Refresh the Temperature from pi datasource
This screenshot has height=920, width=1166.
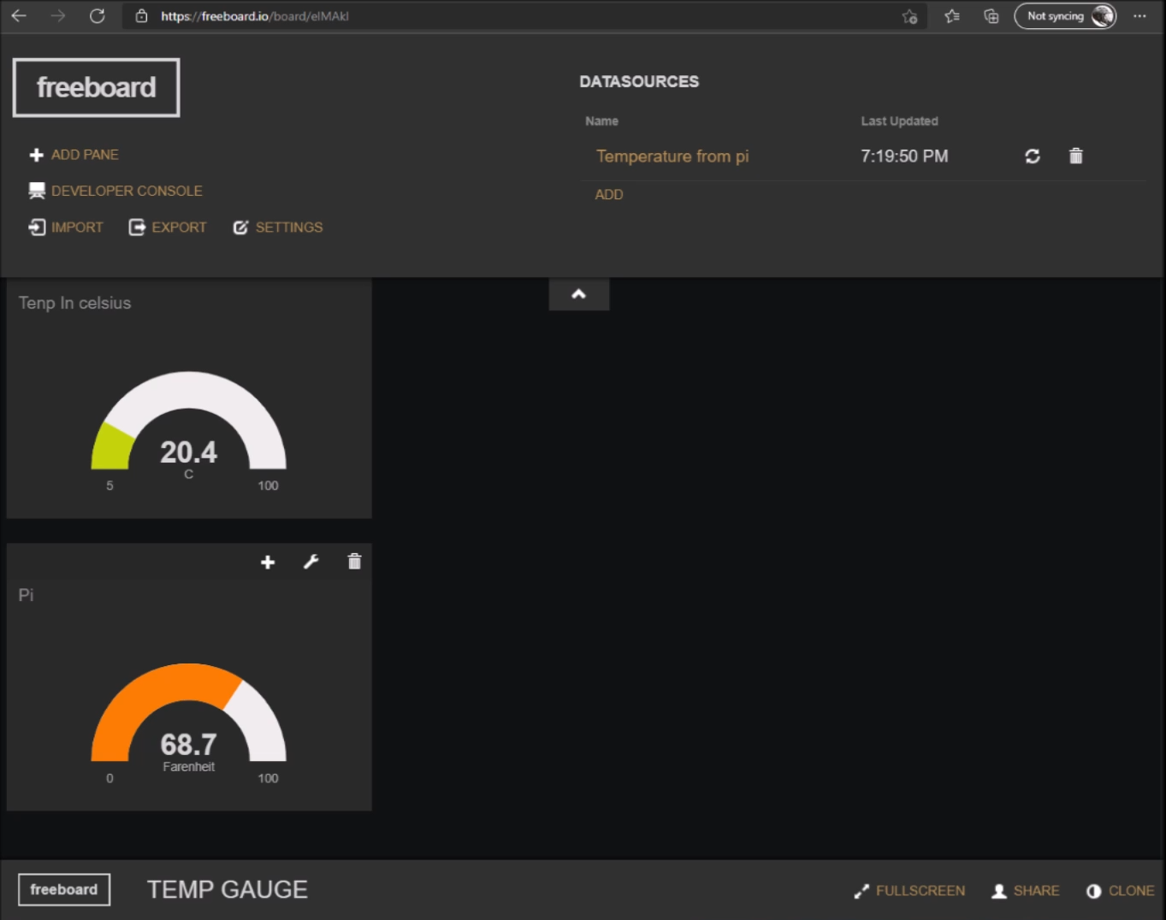1033,156
